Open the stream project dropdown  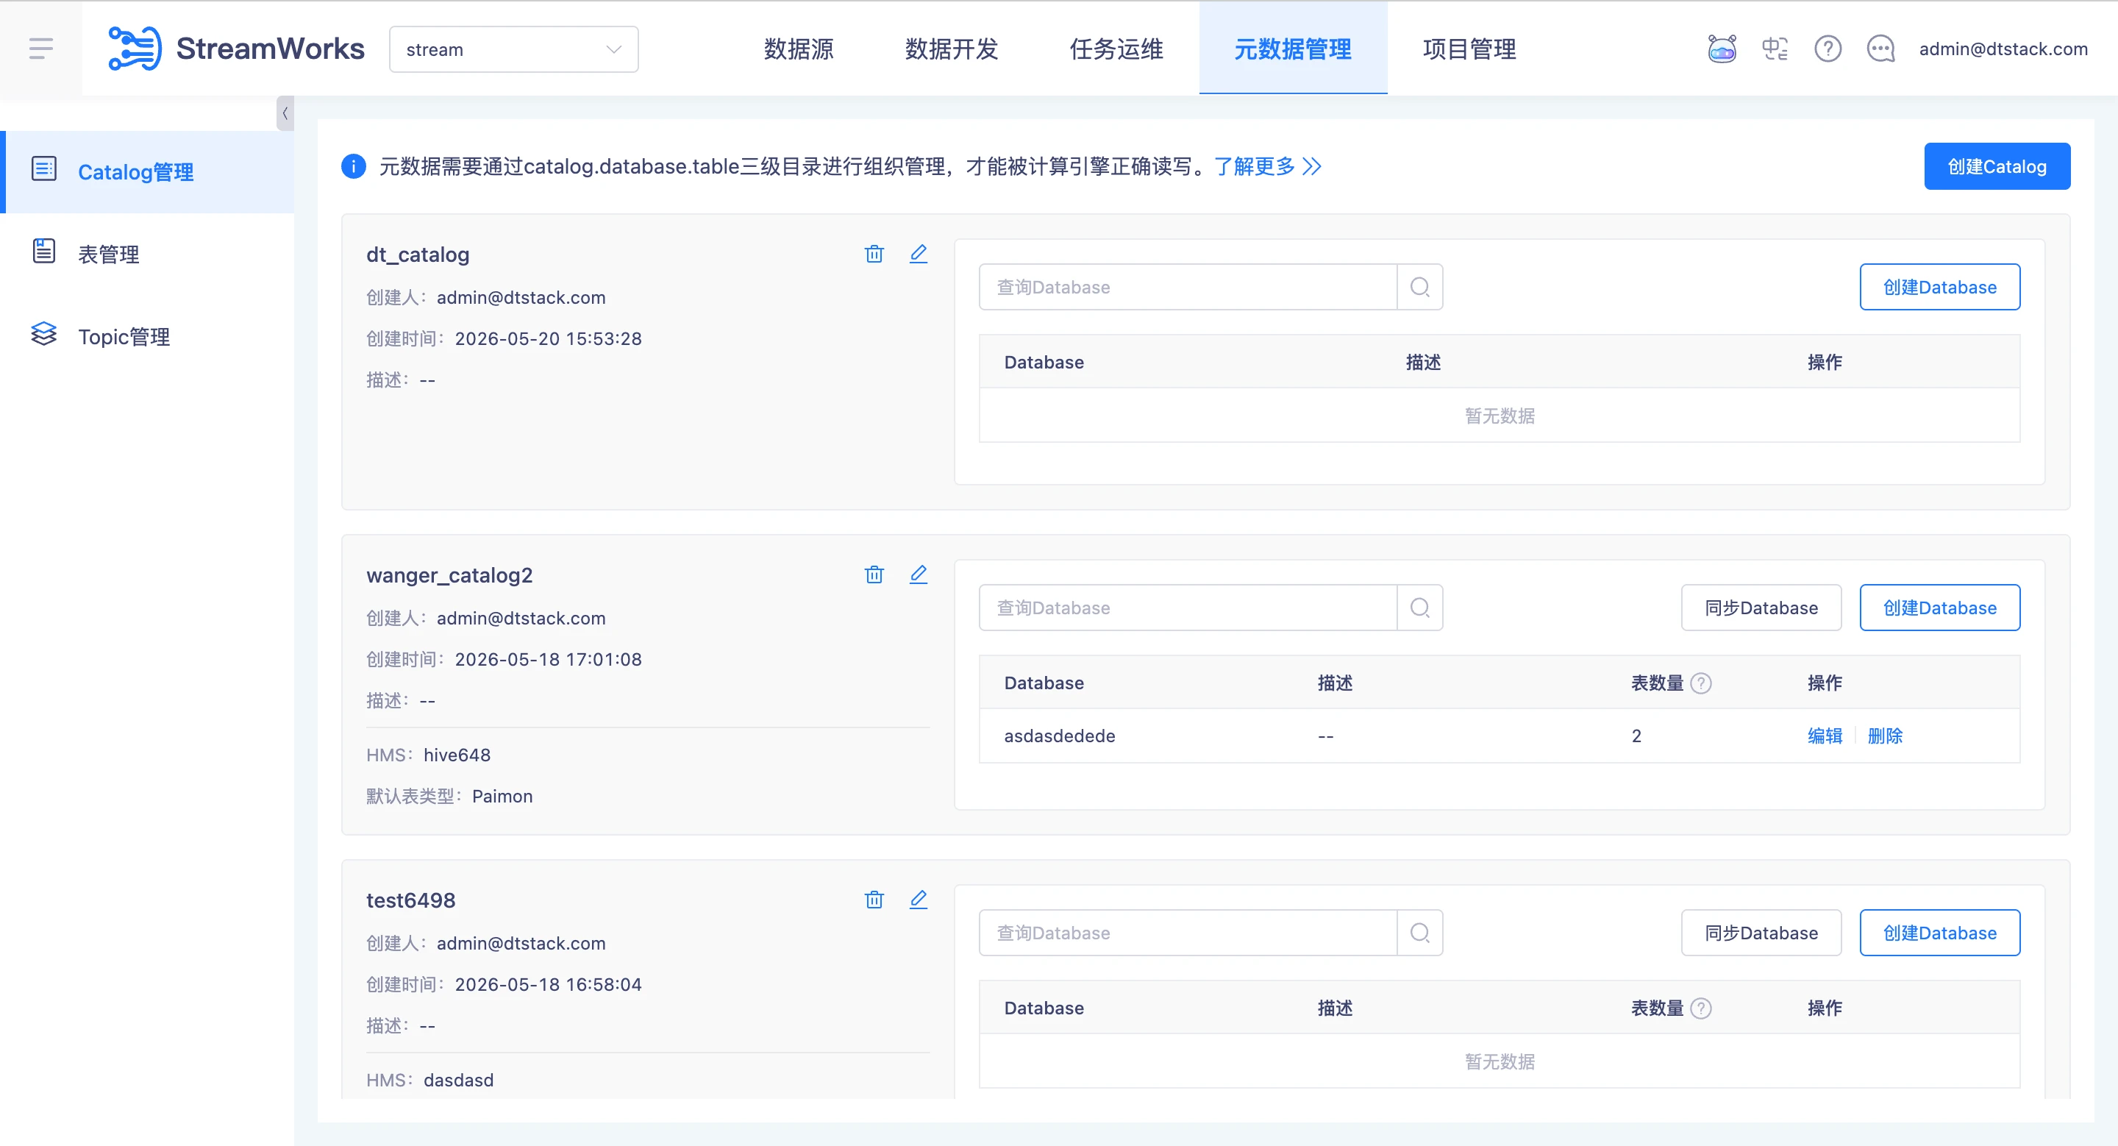tap(513, 49)
